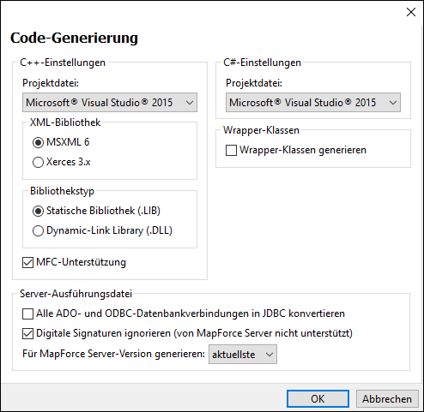Viewport: 424px width, 412px height.
Task: Open the C# Projektdatei Visual Studio dropdown
Action: pos(313,102)
